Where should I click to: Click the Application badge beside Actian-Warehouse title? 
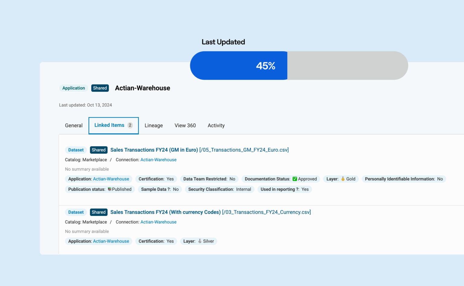[x=73, y=88]
